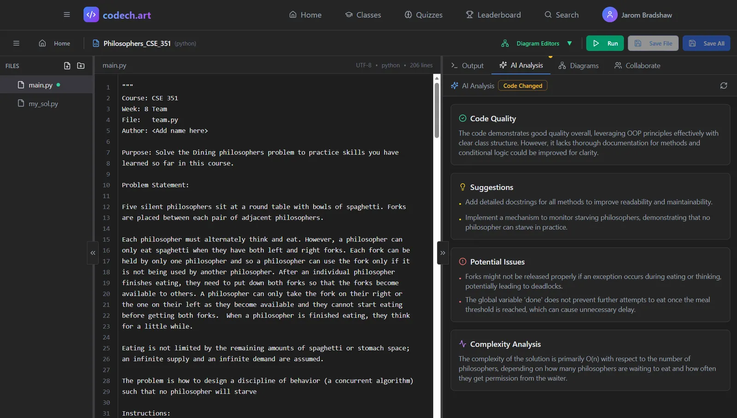Open the Collaborate tab
This screenshot has height=418, width=737.
(x=638, y=65)
